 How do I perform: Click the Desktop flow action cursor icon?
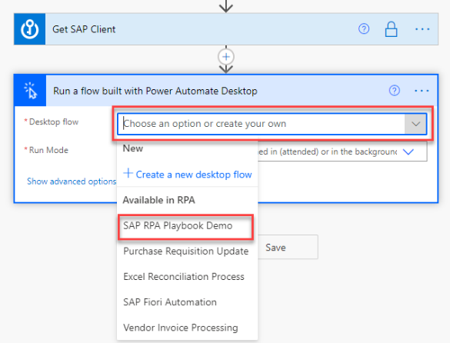tap(30, 91)
